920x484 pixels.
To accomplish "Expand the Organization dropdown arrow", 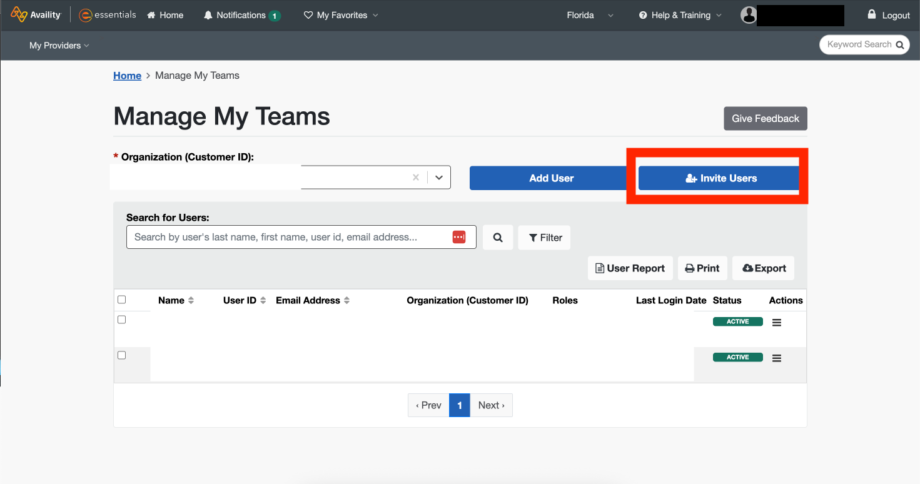I will [x=439, y=178].
